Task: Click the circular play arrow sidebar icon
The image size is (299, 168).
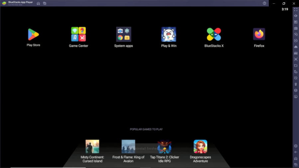Action: (296, 35)
